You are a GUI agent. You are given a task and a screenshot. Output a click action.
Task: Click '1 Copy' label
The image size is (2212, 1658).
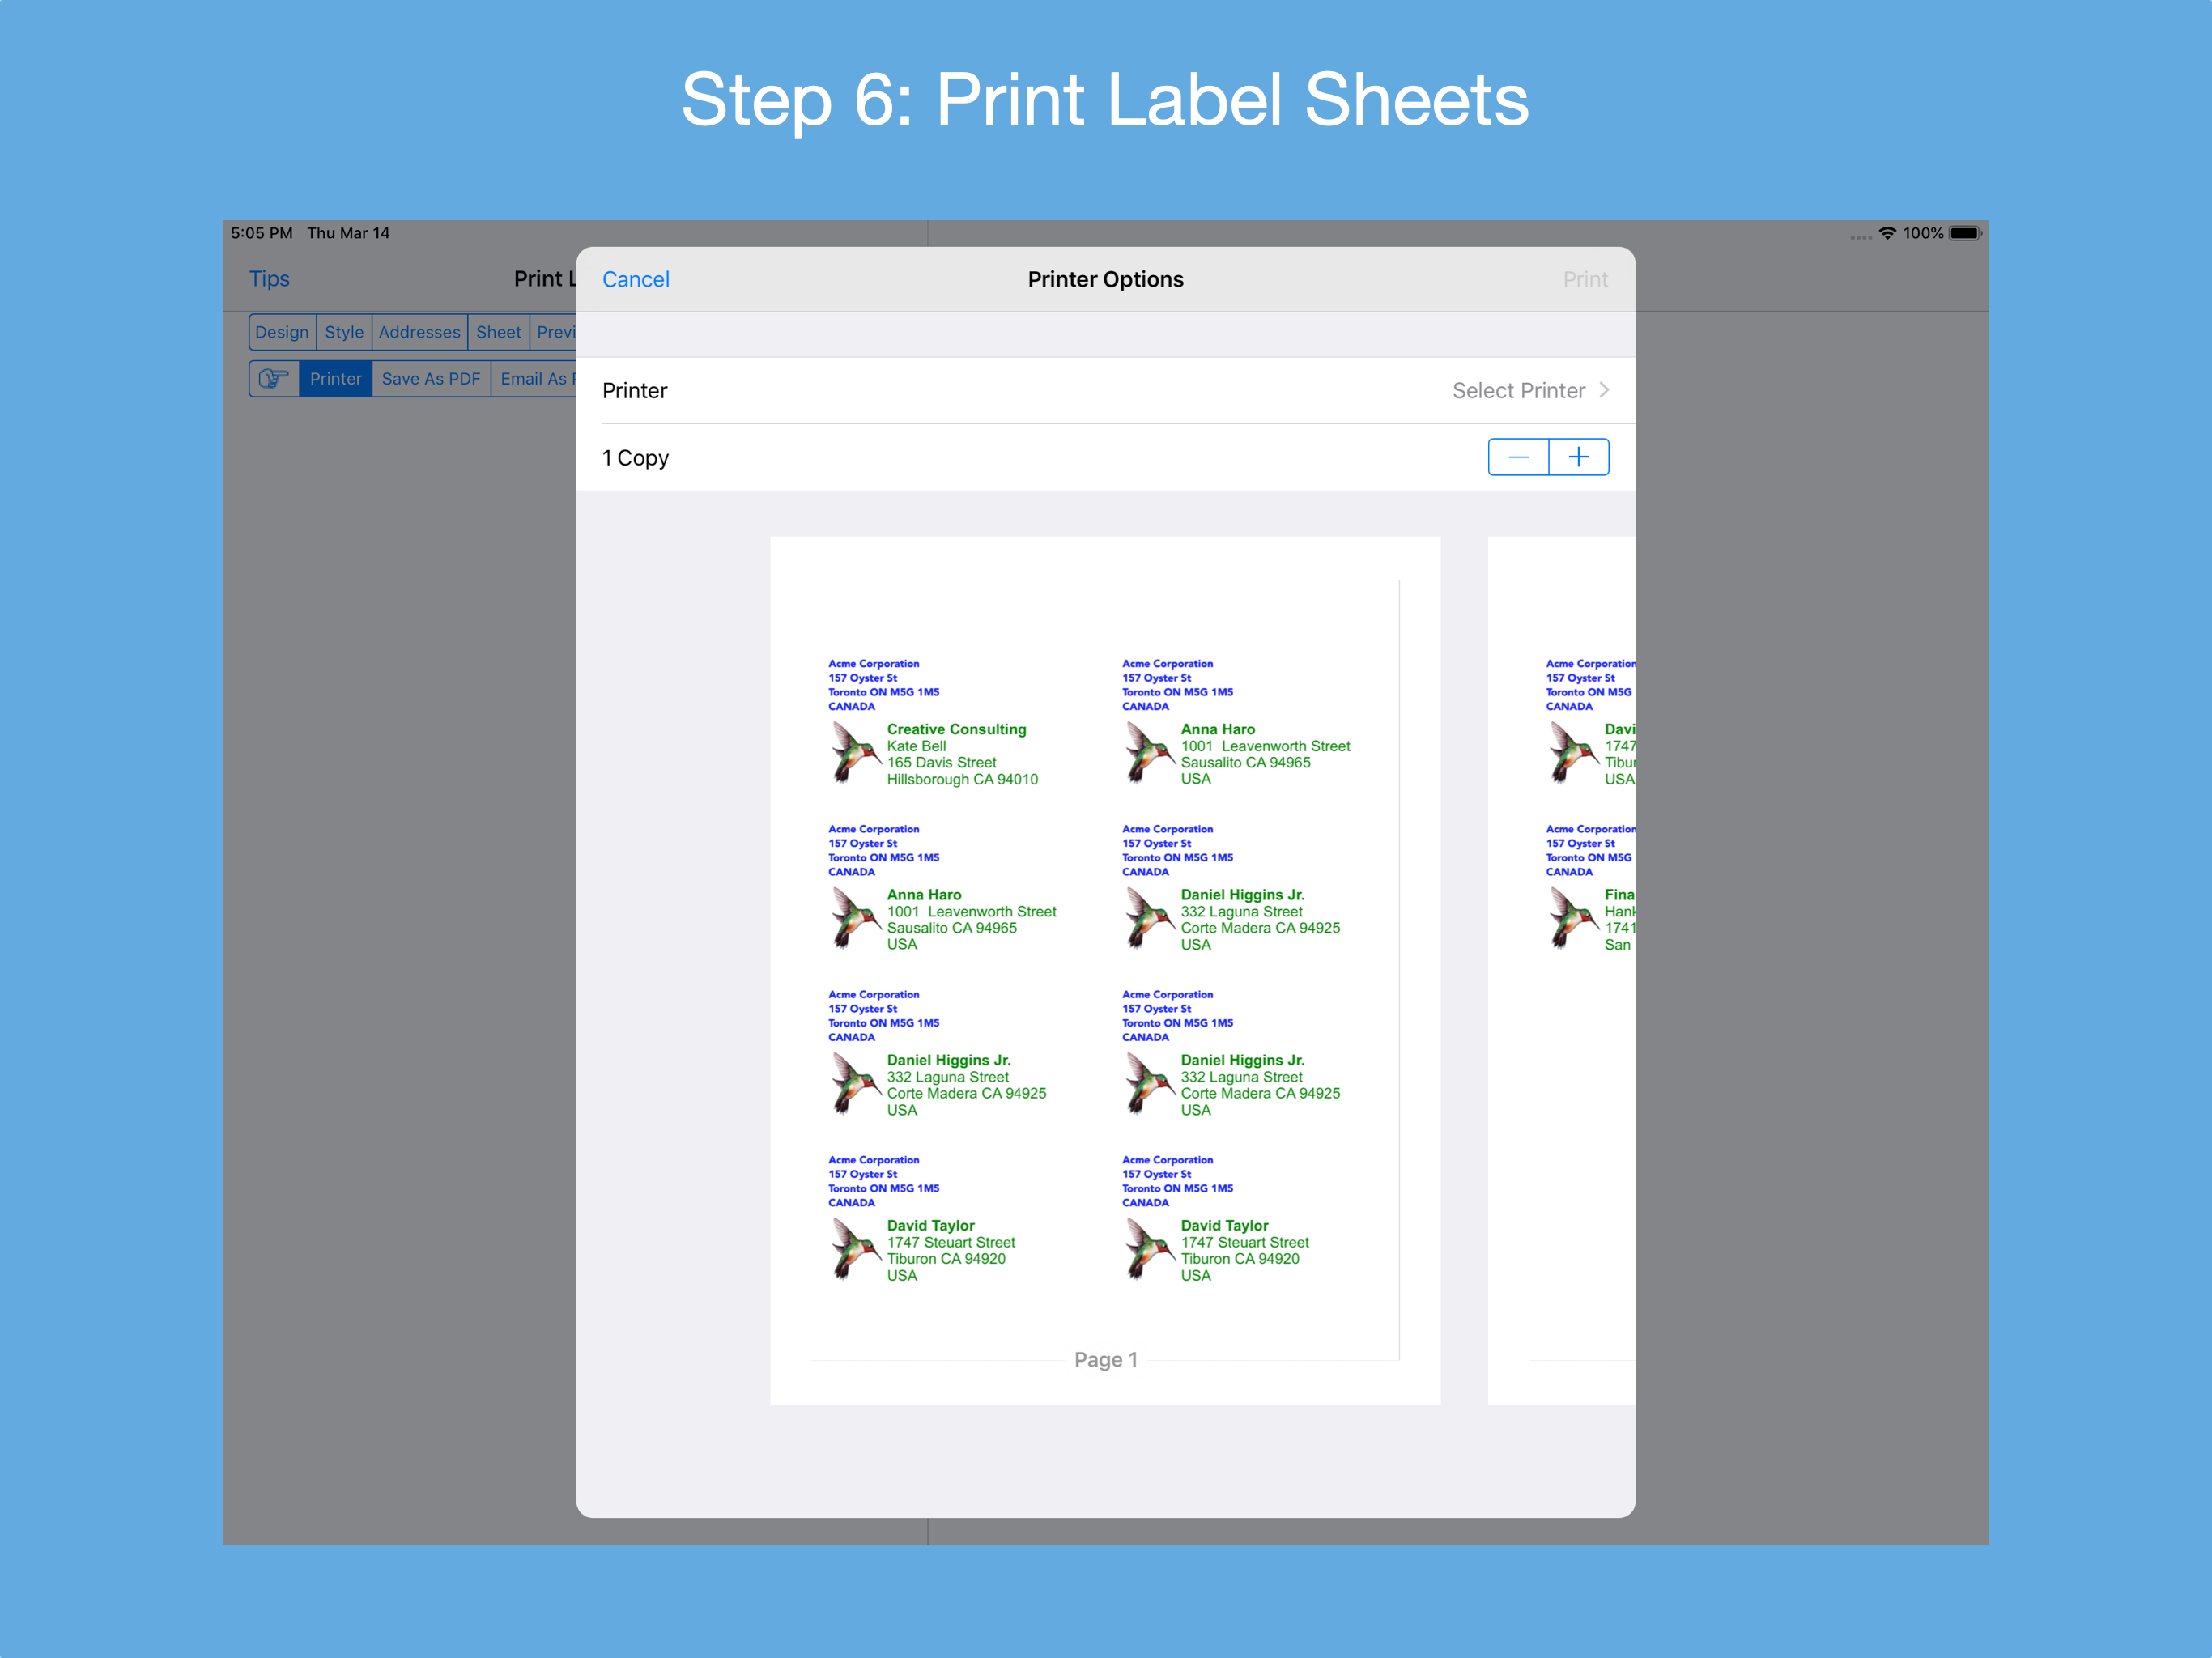click(635, 458)
